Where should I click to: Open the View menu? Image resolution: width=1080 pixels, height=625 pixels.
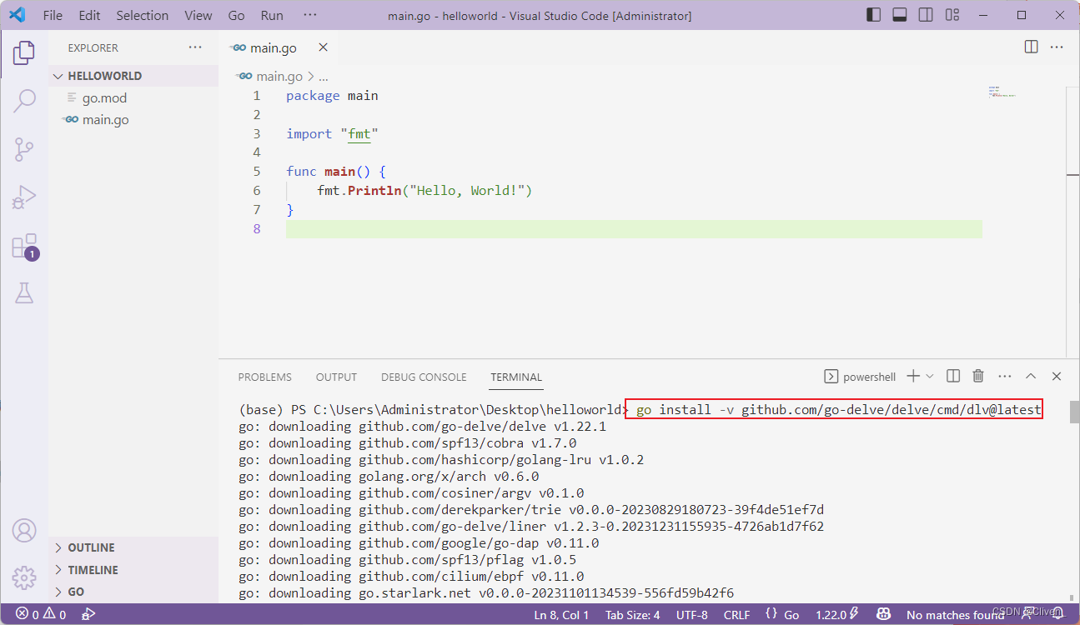click(x=198, y=15)
